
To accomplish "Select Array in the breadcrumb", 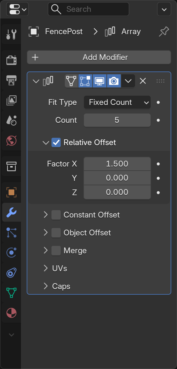I will (131, 32).
